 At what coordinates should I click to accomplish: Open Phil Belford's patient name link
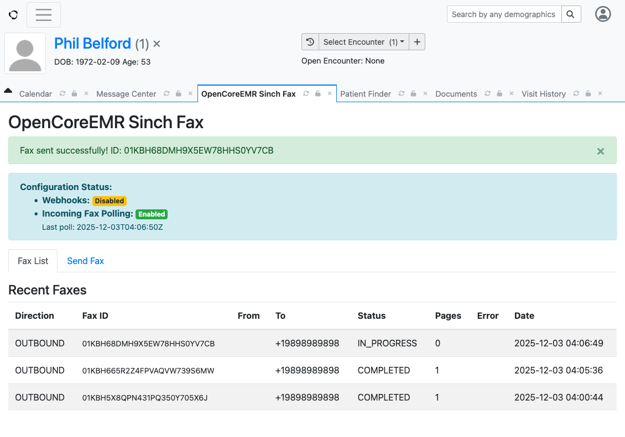(x=92, y=44)
